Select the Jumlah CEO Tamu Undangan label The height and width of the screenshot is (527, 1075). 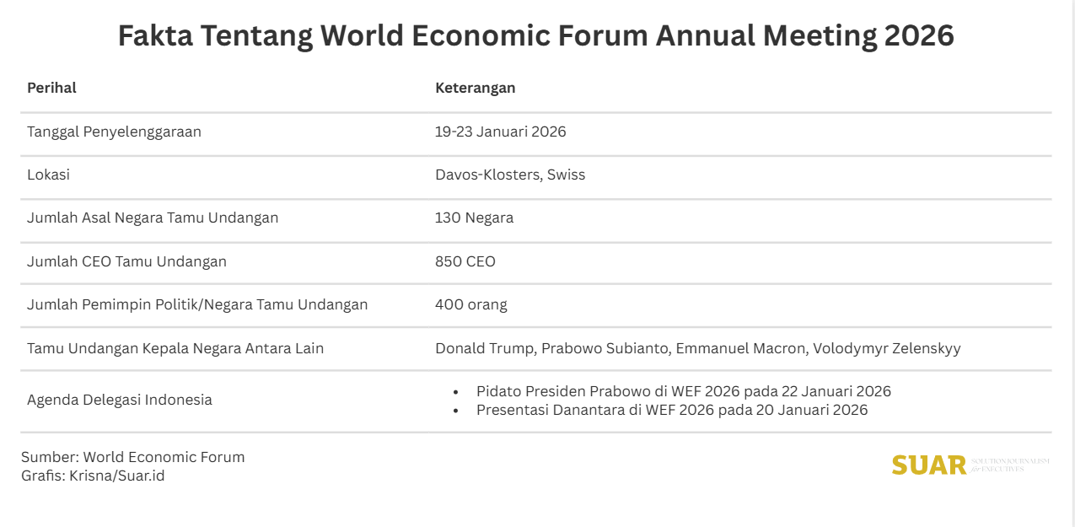(x=126, y=261)
